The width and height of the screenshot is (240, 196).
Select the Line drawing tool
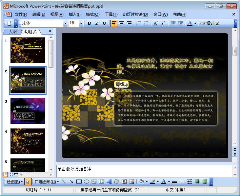point(64,182)
